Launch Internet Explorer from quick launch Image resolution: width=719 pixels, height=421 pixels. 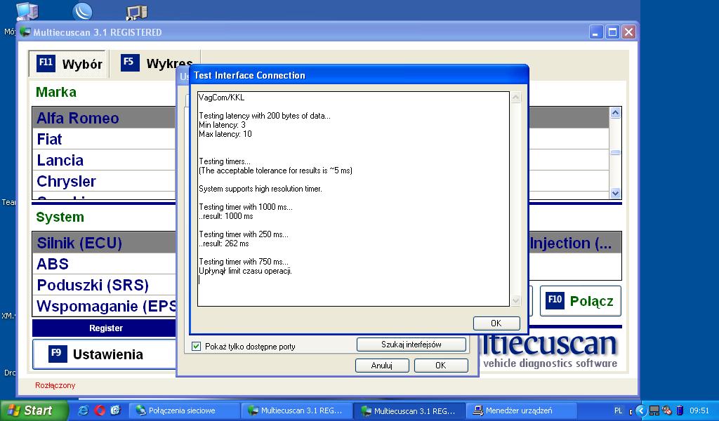(x=84, y=410)
